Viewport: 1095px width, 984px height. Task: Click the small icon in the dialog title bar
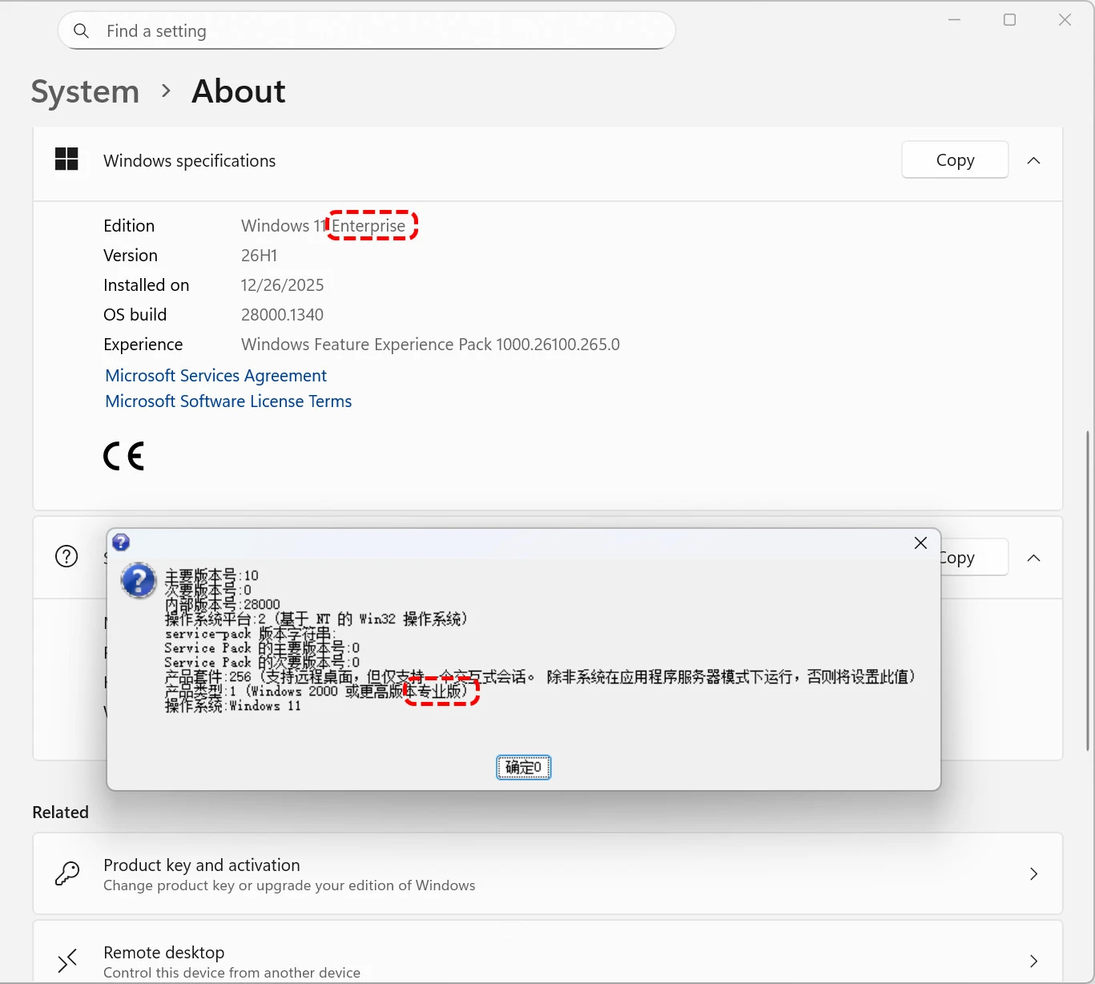tap(121, 542)
